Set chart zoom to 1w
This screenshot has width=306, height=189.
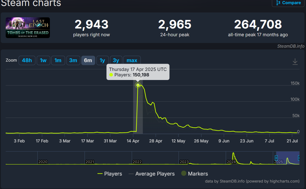coord(43,60)
